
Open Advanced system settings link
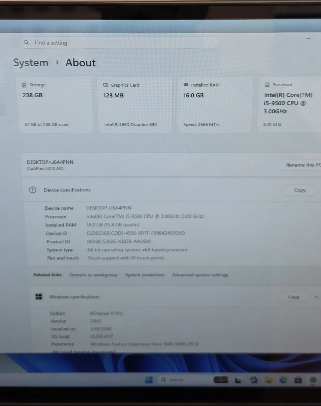[200, 275]
